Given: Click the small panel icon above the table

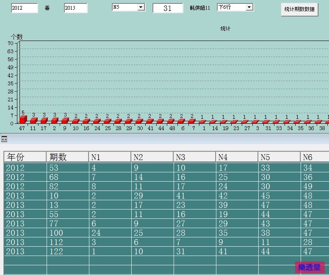Looking at the screenshot, I should coord(4,139).
